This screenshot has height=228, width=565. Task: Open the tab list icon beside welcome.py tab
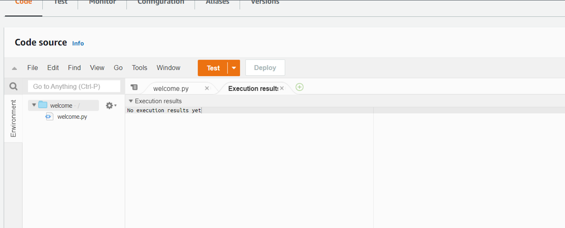[x=134, y=87]
